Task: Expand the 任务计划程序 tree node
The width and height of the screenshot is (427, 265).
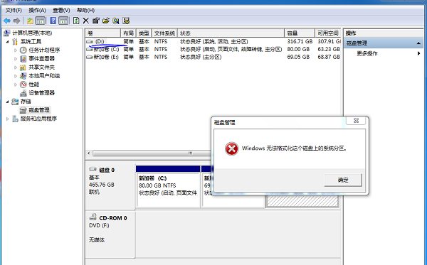Action: [16, 50]
